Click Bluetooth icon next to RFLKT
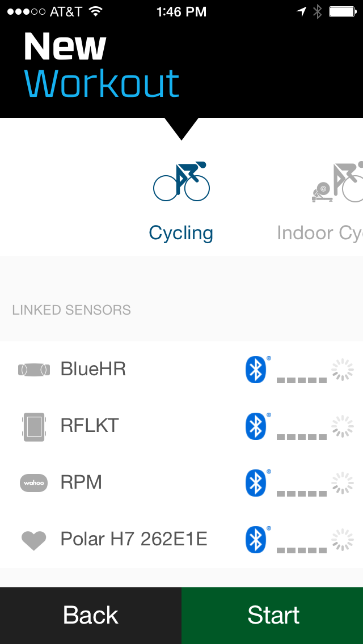Viewport: 363px width, 644px height. (257, 426)
